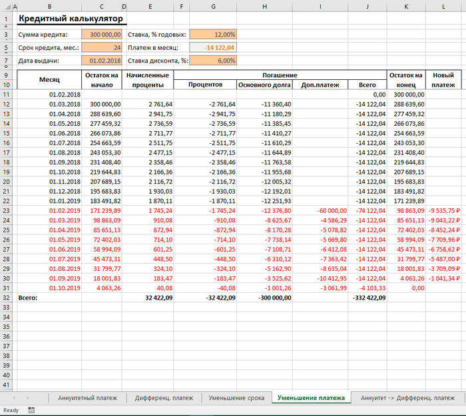Click the macro recording icon in status bar

[x=31, y=411]
